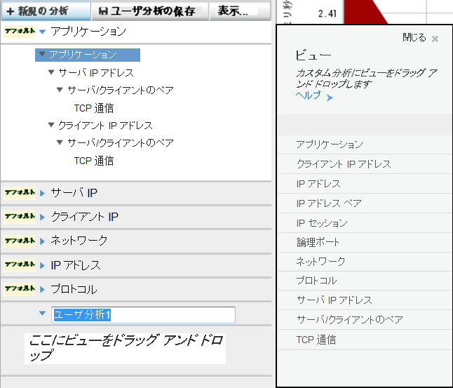This screenshot has width=453, height=388.
Task: Select クライアント IP アドレス in view list
Action: tap(365, 164)
